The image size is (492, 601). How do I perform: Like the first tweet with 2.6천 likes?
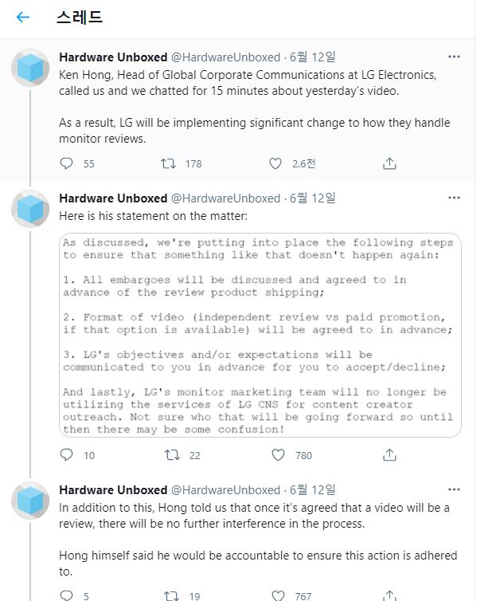click(275, 163)
